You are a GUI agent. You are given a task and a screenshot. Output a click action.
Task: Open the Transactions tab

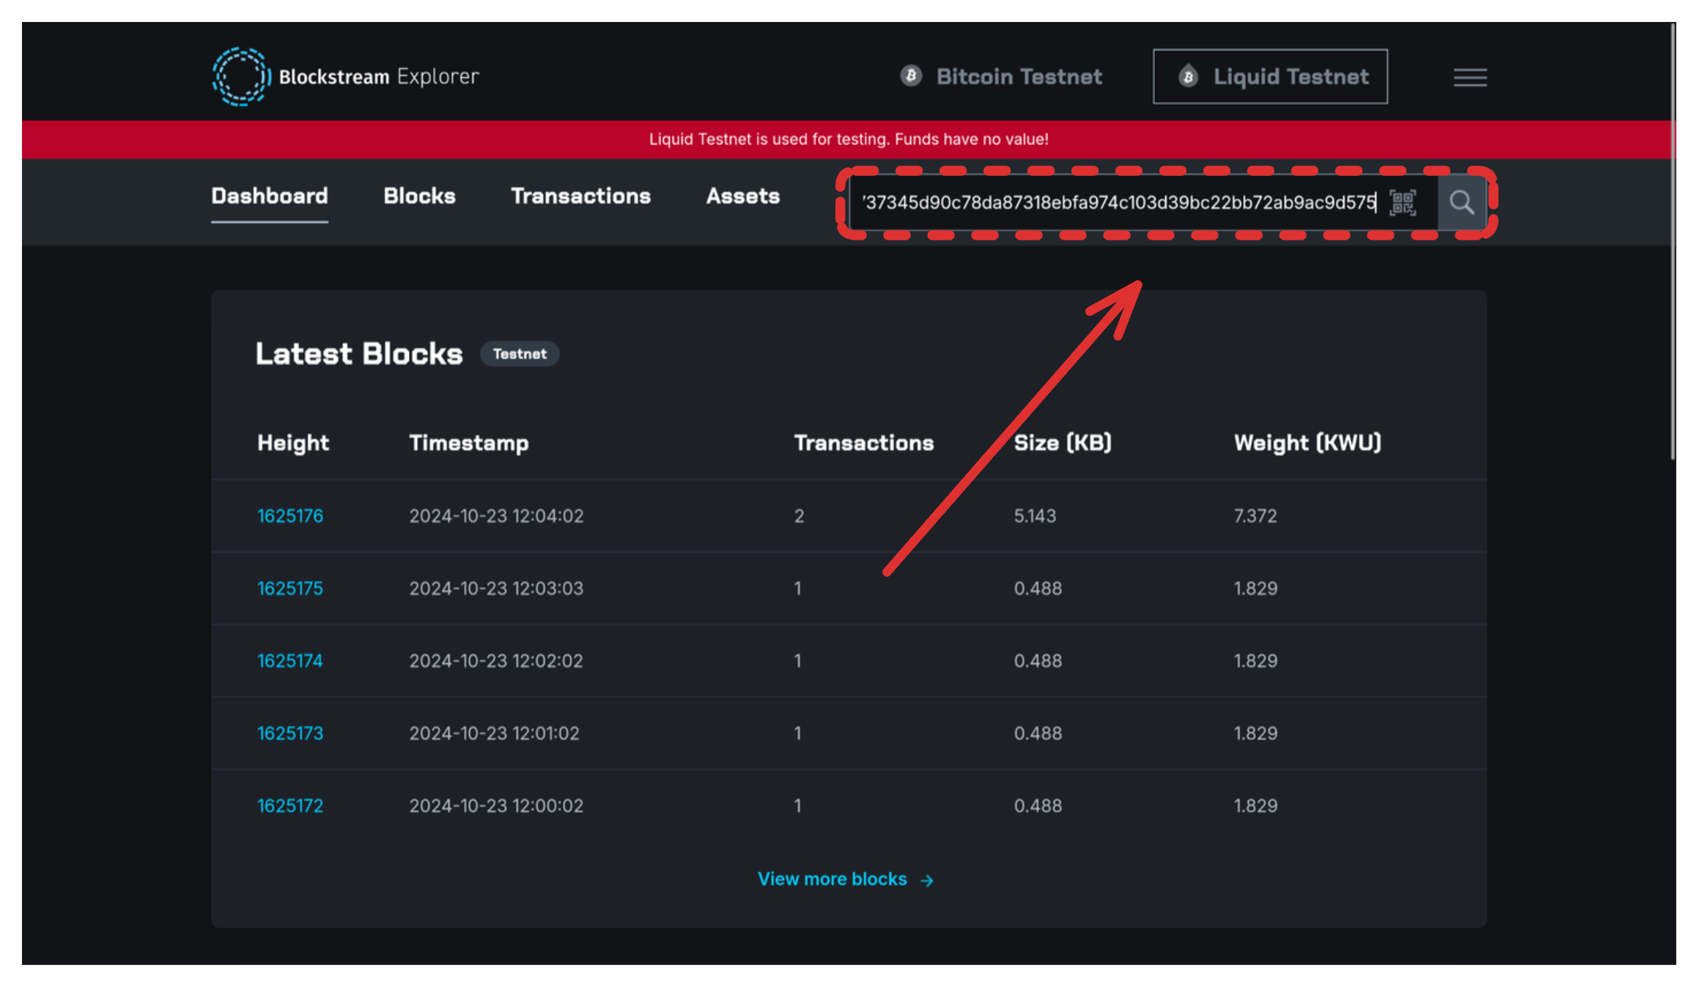point(580,196)
